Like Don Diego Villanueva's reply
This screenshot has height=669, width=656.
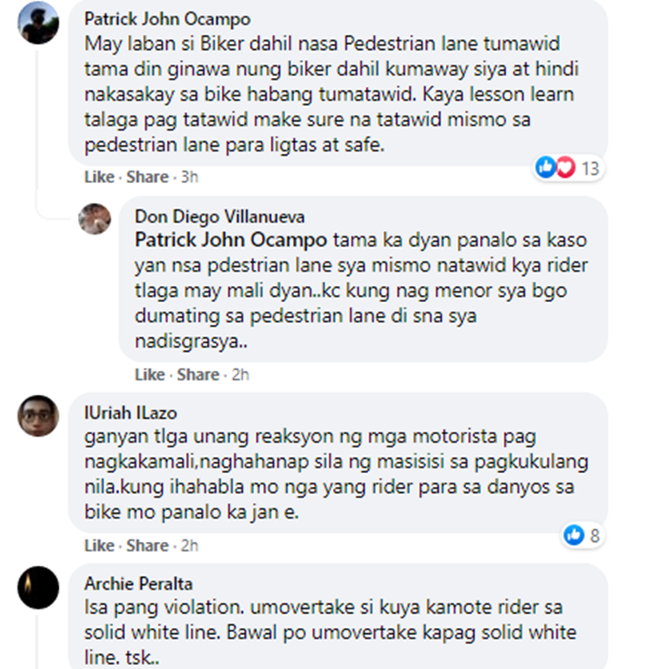[x=150, y=375]
